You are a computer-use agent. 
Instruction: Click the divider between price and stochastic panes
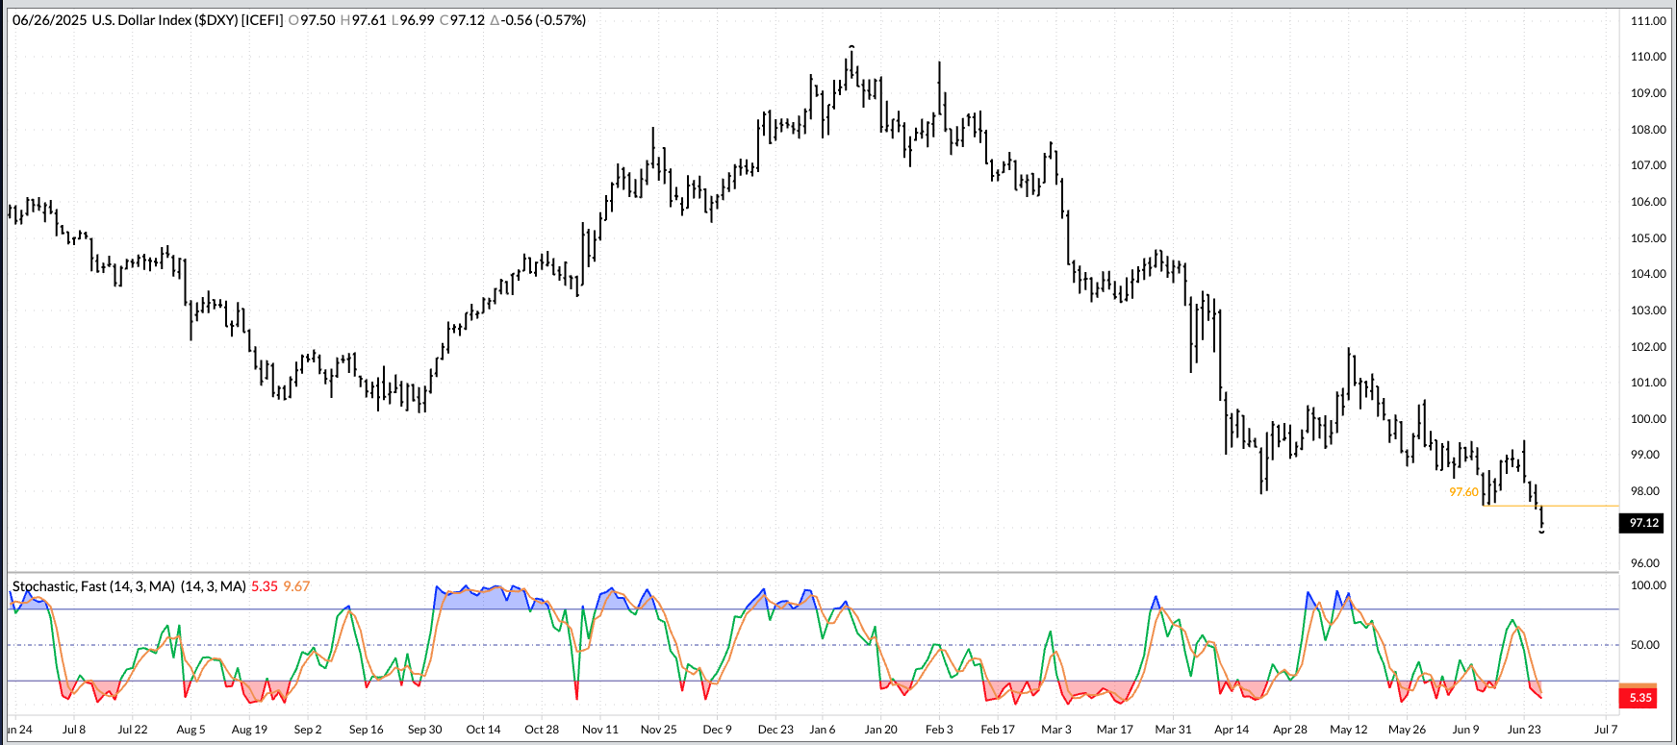837,573
